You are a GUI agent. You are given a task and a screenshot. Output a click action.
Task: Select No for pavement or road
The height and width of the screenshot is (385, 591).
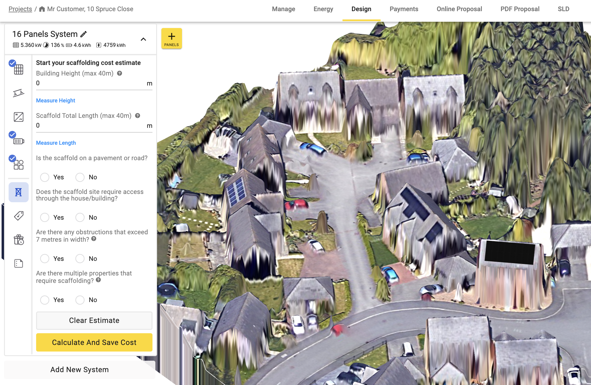(80, 177)
